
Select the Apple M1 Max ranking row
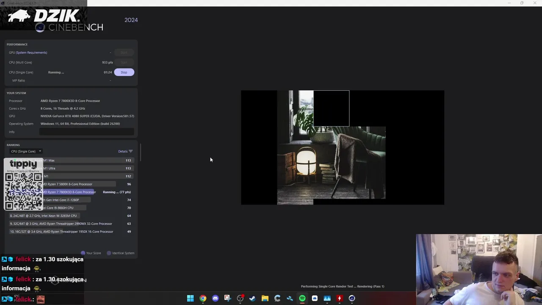tap(71, 161)
